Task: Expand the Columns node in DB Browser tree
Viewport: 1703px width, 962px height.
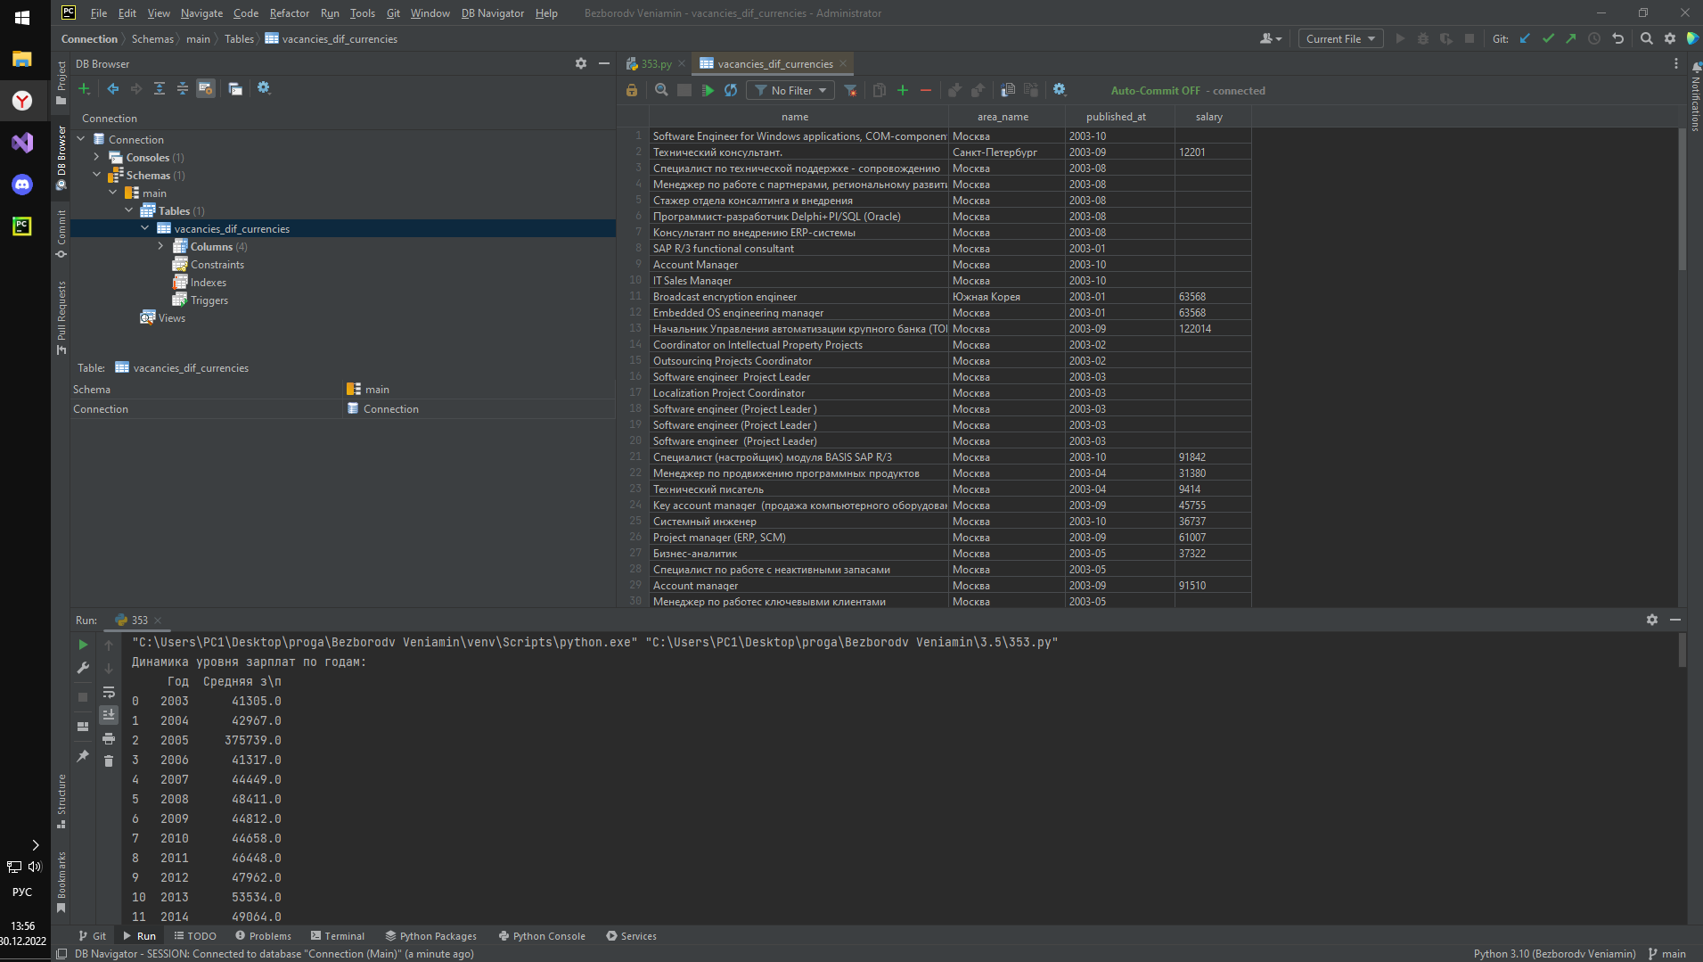Action: click(x=161, y=246)
